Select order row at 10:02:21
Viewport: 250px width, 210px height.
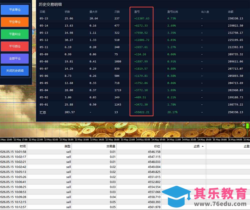[x=125, y=162]
